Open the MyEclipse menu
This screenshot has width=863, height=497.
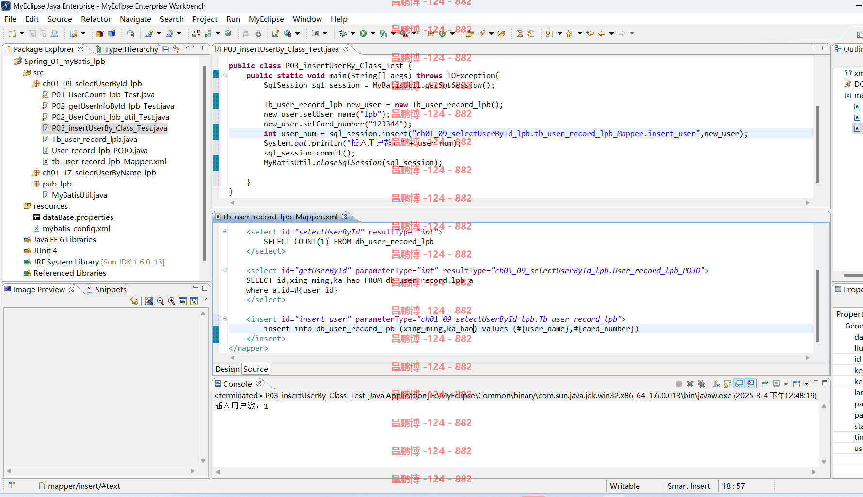point(266,19)
